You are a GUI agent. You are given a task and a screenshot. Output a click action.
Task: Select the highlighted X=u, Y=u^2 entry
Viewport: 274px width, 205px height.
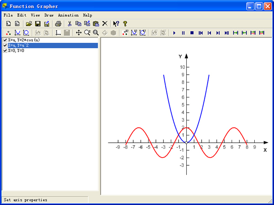click(53, 46)
